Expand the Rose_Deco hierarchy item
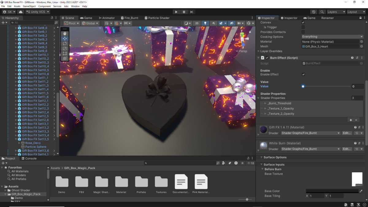Image resolution: width=368 pixels, height=207 pixels. point(19,143)
